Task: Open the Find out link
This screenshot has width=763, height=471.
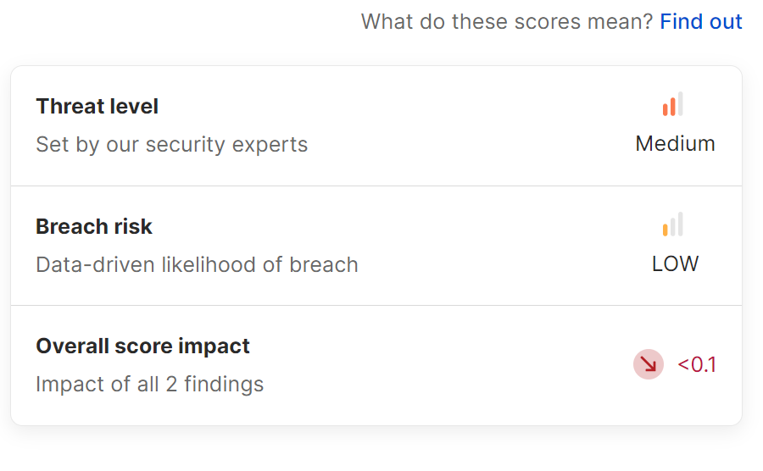Action: click(x=701, y=22)
